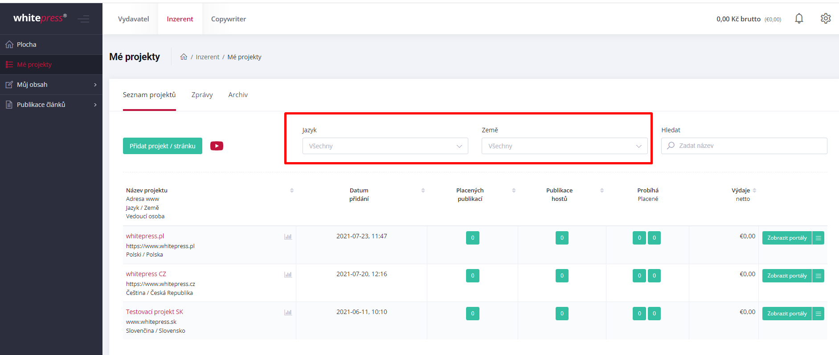Collapse the sidebar with the hamburger icon
This screenshot has height=355, width=839.
click(x=83, y=19)
